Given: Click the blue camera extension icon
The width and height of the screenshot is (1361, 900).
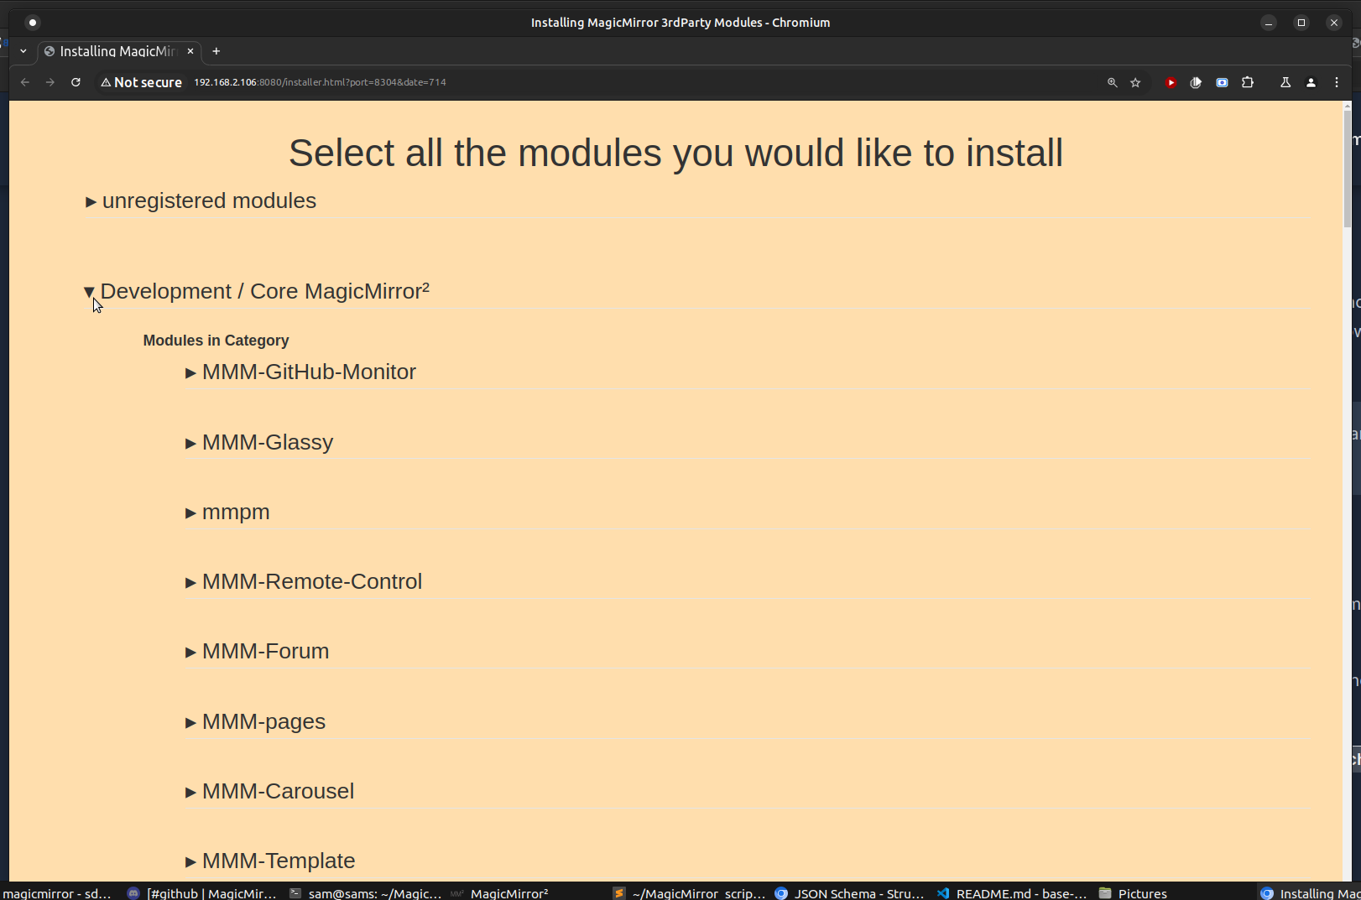Looking at the screenshot, I should pos(1222,82).
